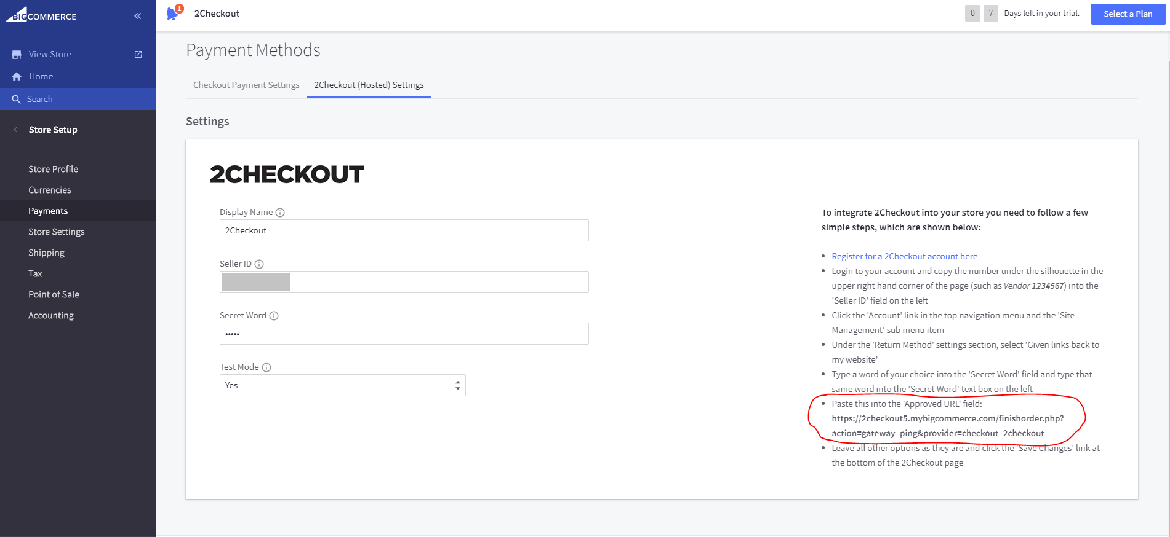Viewport: 1170px width, 537px height.
Task: Click the Approved URL finishorder.php text
Action: pyautogui.click(x=947, y=426)
